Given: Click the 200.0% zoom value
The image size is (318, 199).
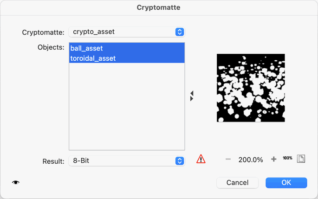Looking at the screenshot, I should coord(251,160).
